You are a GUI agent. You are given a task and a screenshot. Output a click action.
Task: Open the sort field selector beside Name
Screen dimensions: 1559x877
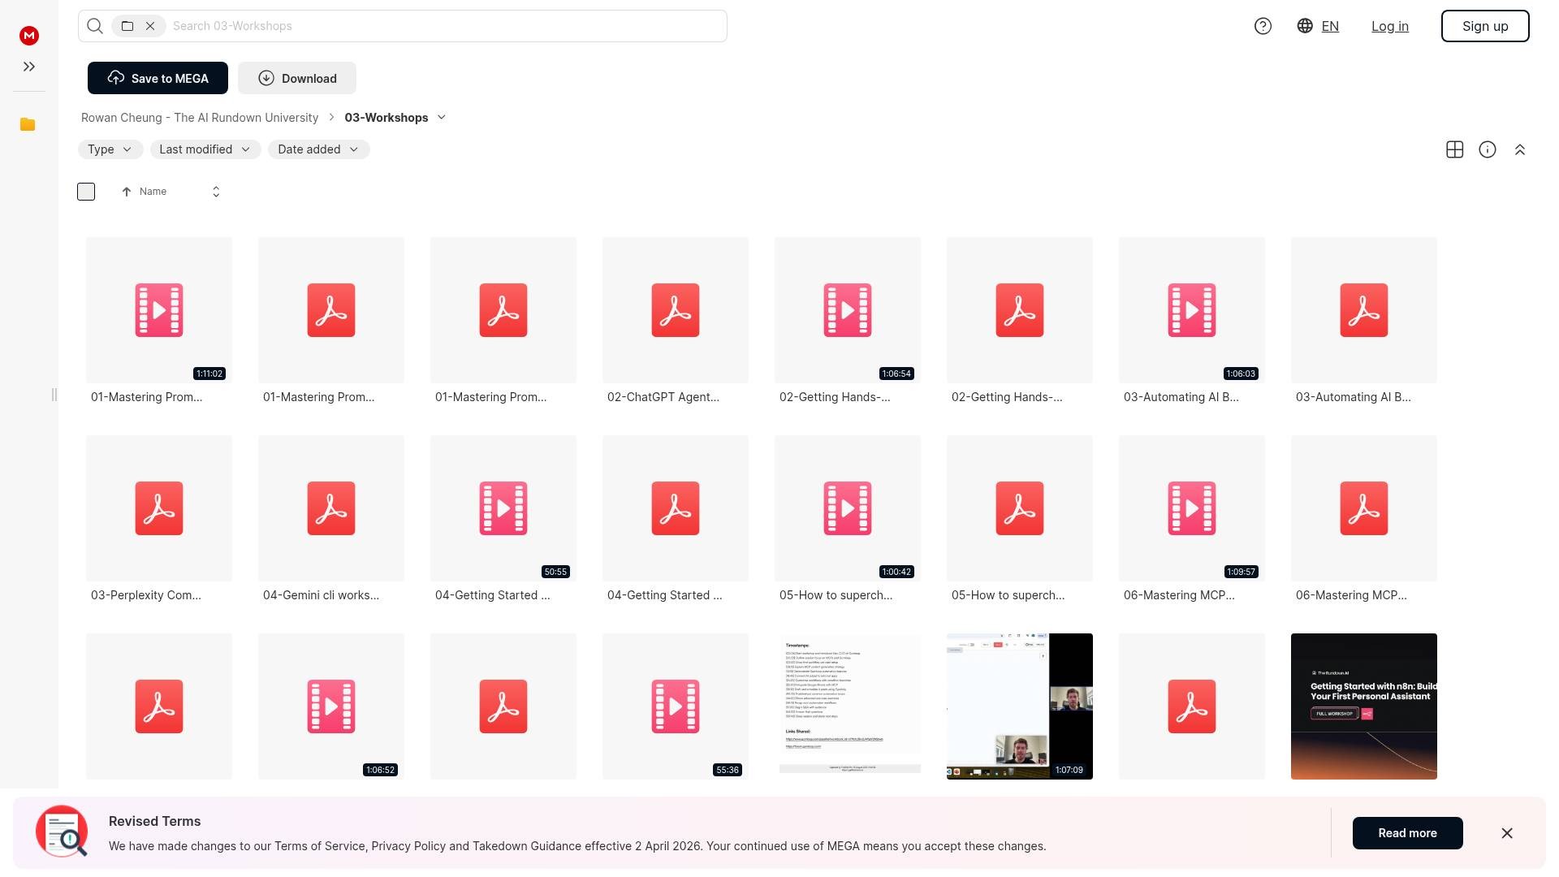216,192
